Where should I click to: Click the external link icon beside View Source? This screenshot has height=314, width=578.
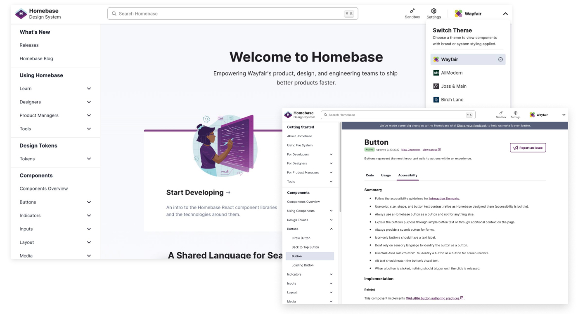point(438,150)
